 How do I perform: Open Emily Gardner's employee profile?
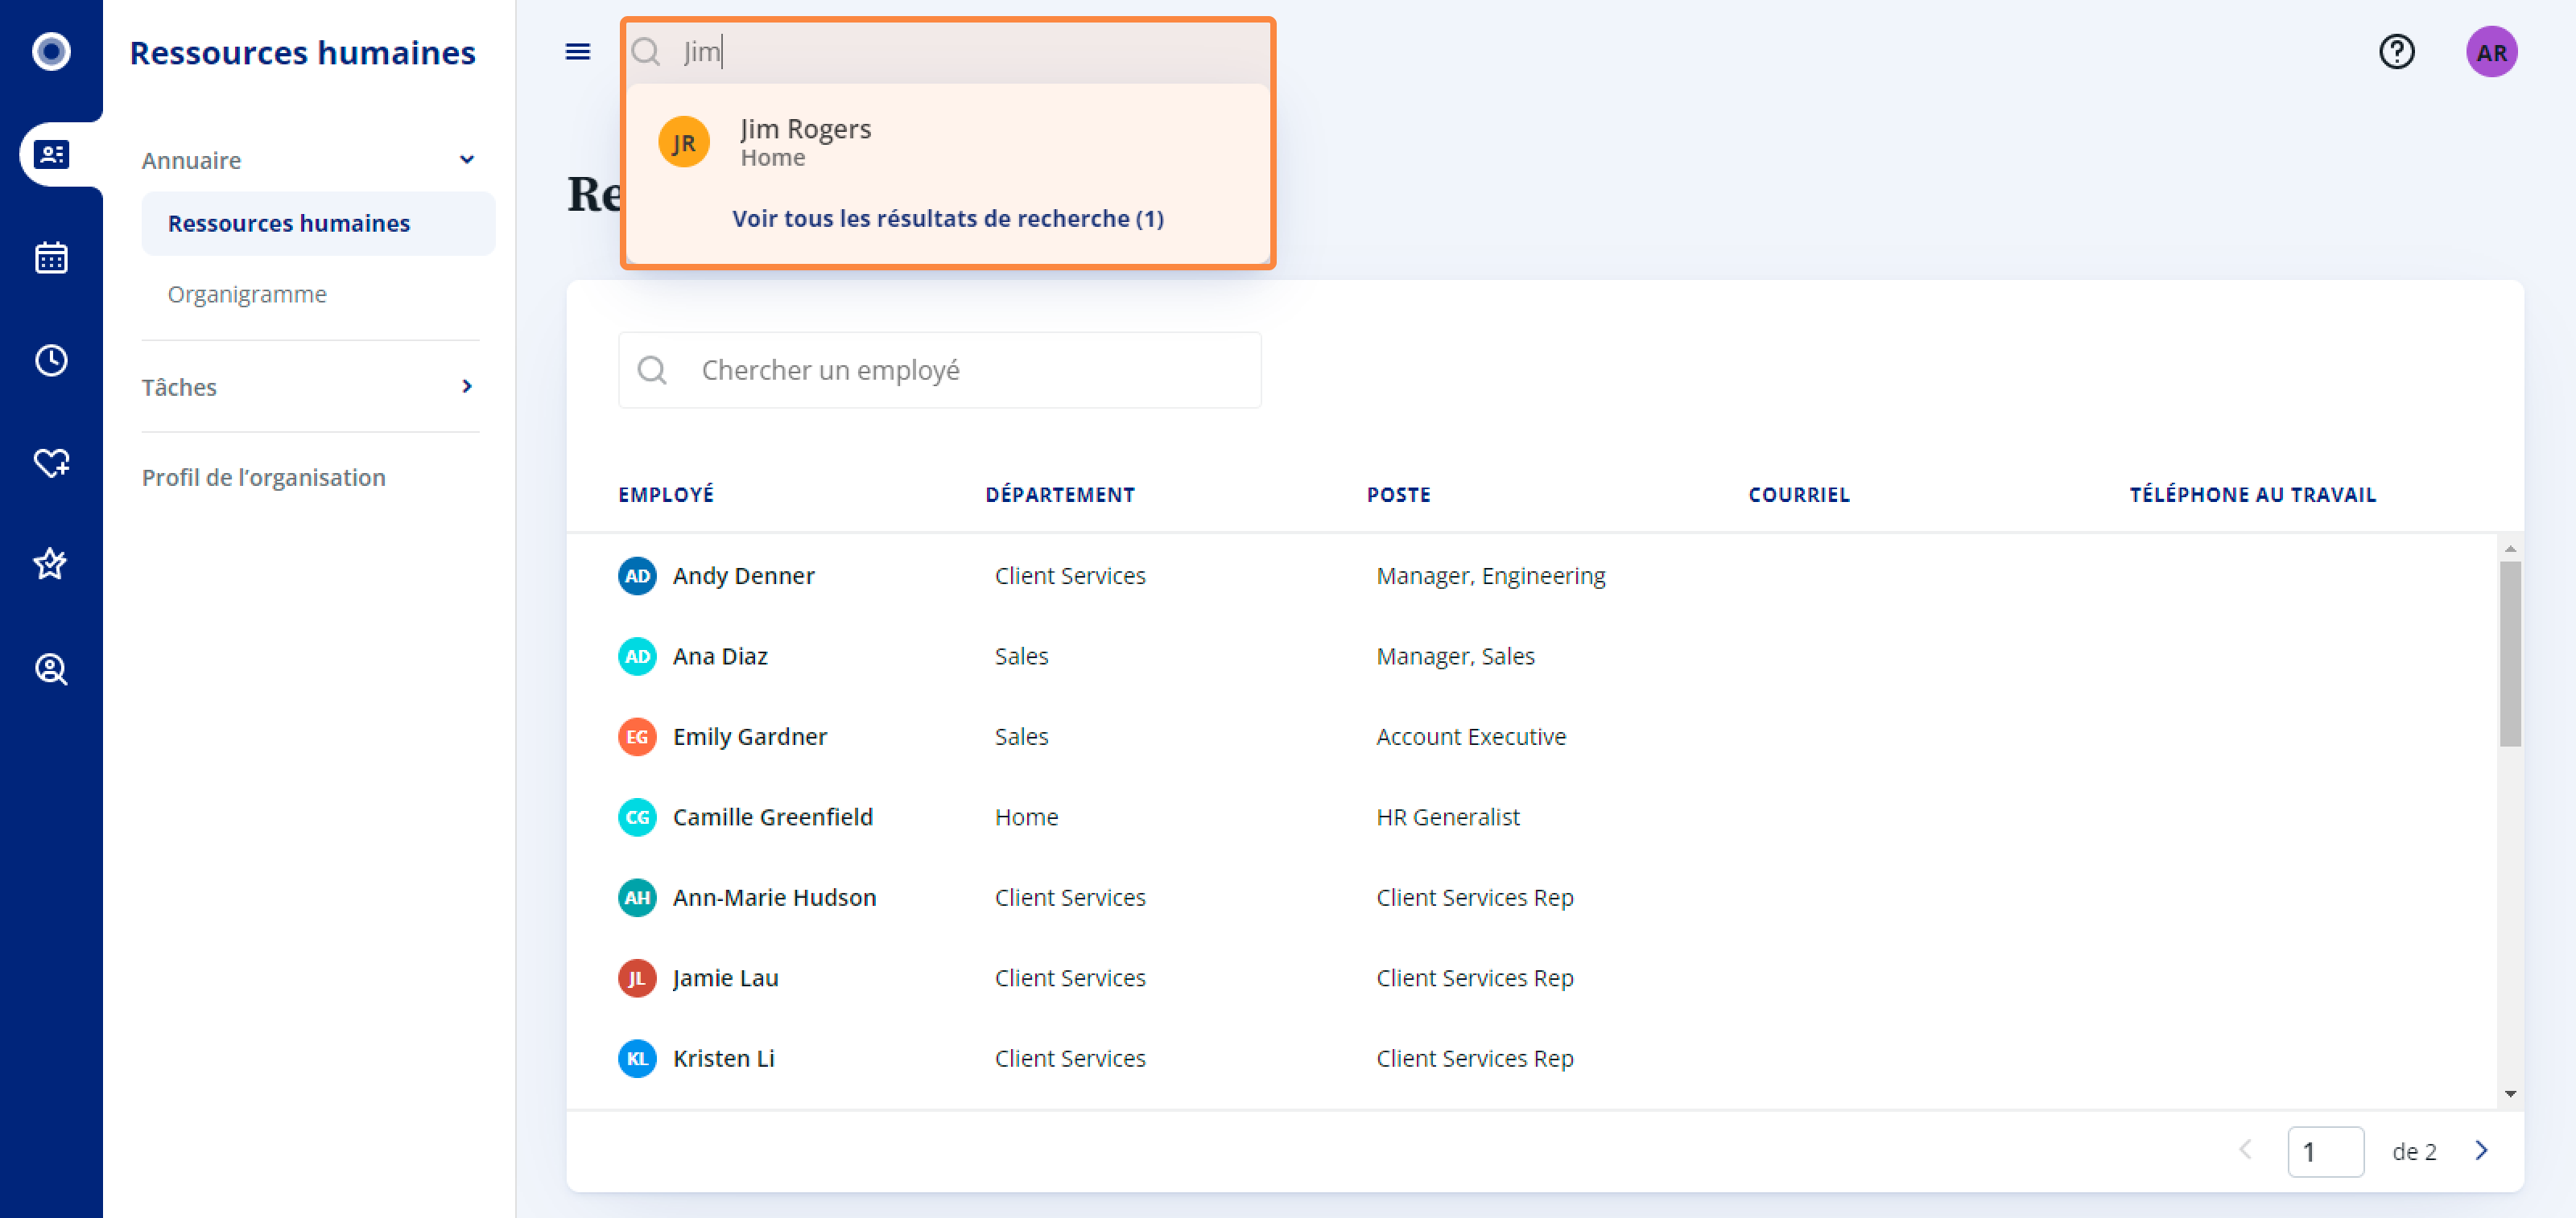coord(750,736)
